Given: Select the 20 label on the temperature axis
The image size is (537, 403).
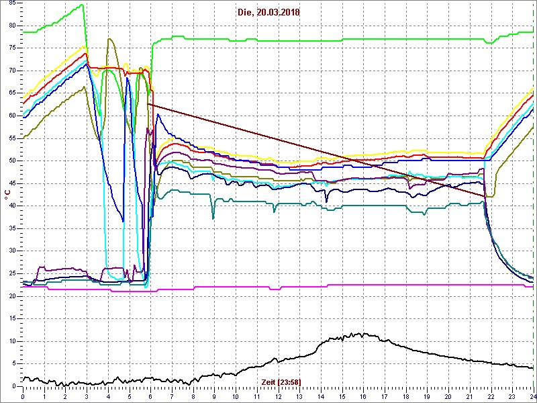Looking at the screenshot, I should (13, 296).
